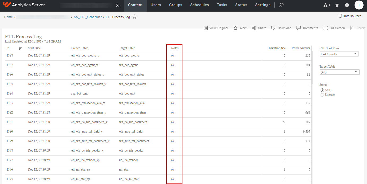Click the table vertical scrollbar

pyautogui.click(x=312, y=67)
